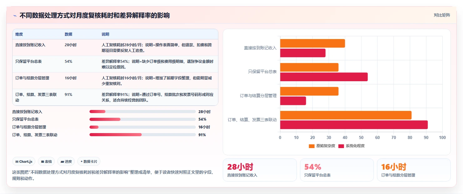This screenshot has width=463, height=194.
Task: Click the 维度 table column header
Action: click(x=19, y=34)
